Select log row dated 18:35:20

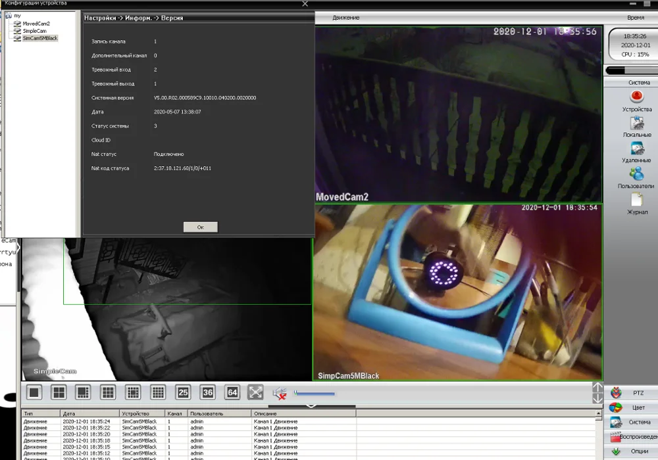coord(309,434)
